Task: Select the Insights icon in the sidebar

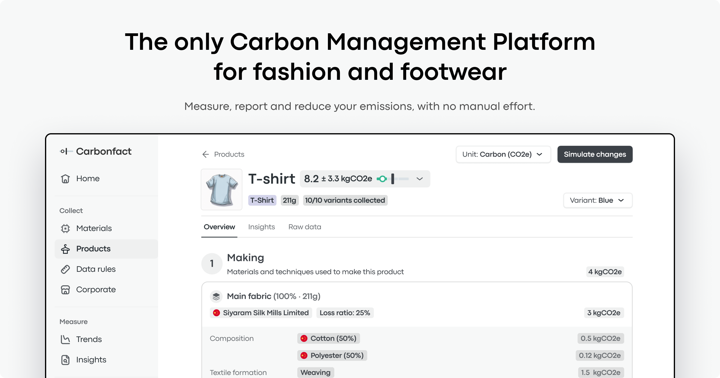Action: (x=65, y=359)
